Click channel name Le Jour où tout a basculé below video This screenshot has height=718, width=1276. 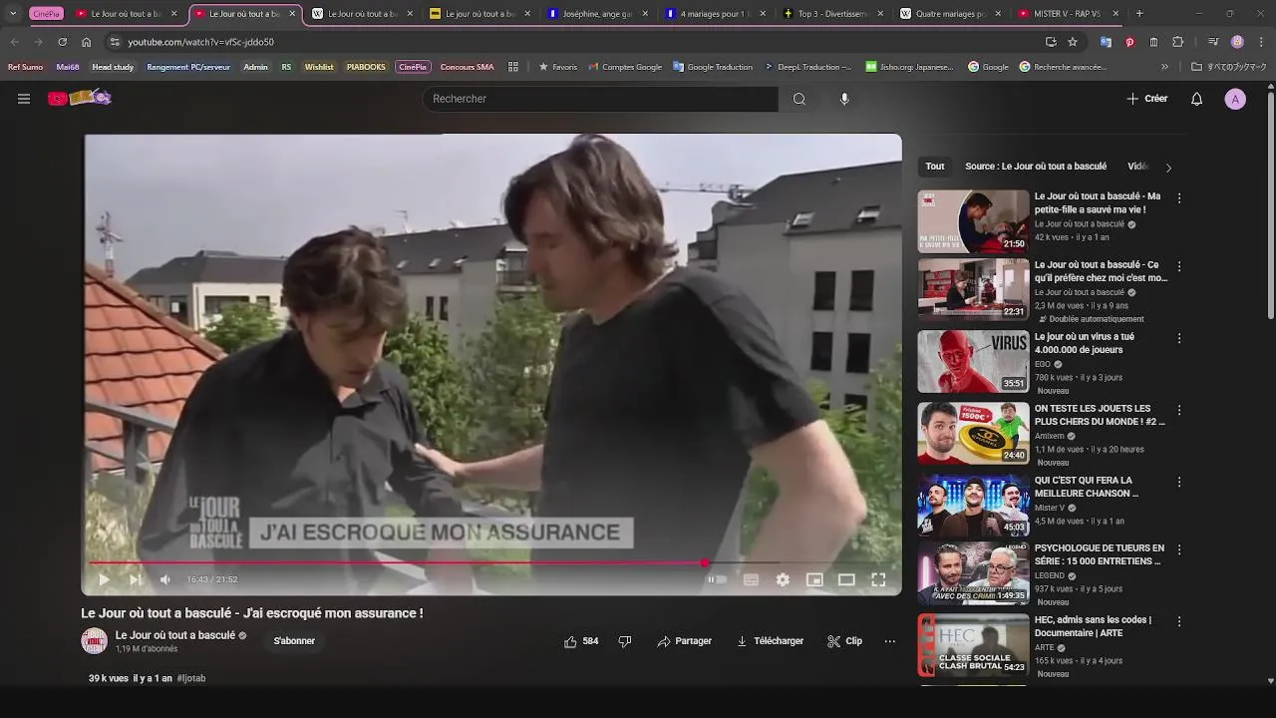click(175, 635)
